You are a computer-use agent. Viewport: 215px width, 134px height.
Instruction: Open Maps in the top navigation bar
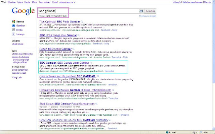(20, 2)
